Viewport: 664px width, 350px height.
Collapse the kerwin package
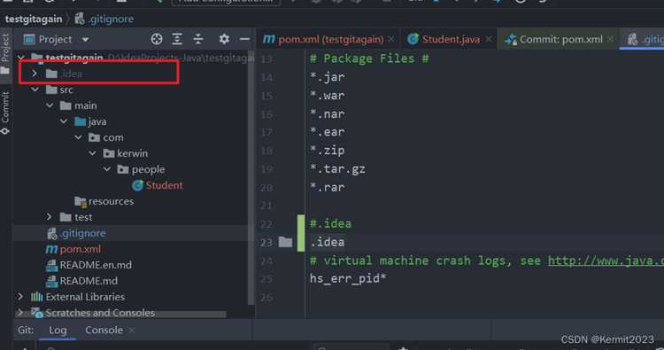click(x=93, y=153)
